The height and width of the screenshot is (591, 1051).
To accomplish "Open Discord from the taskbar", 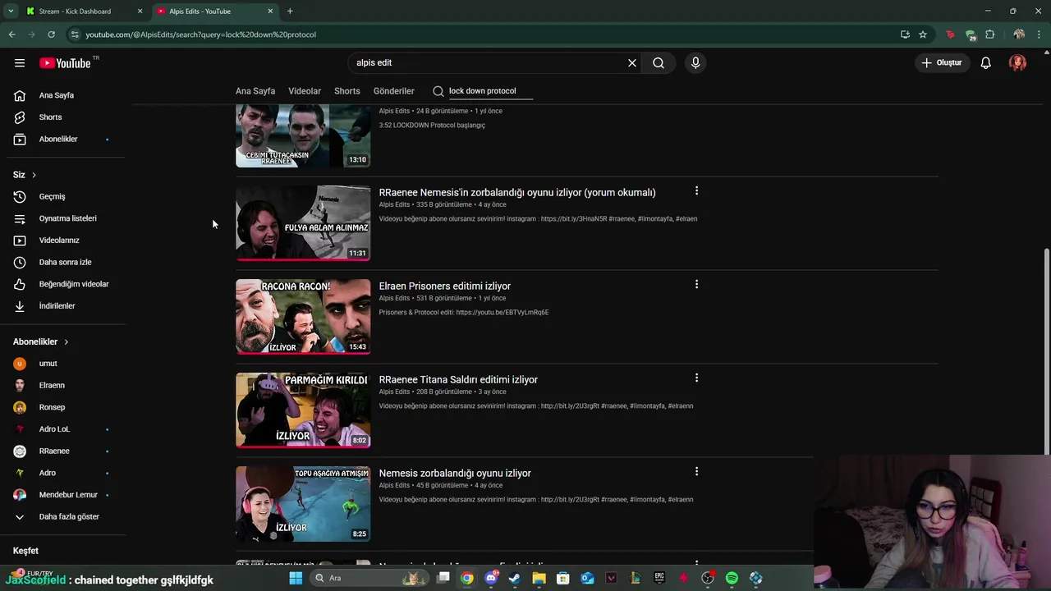I will pos(491,578).
